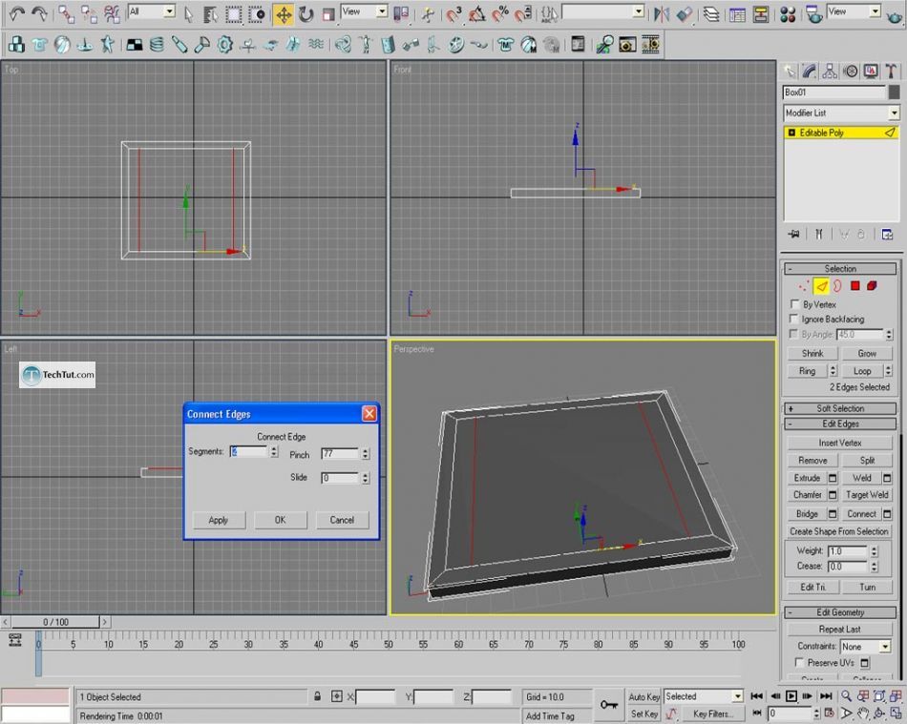Enable the By Vertex checkbox

pyautogui.click(x=794, y=304)
